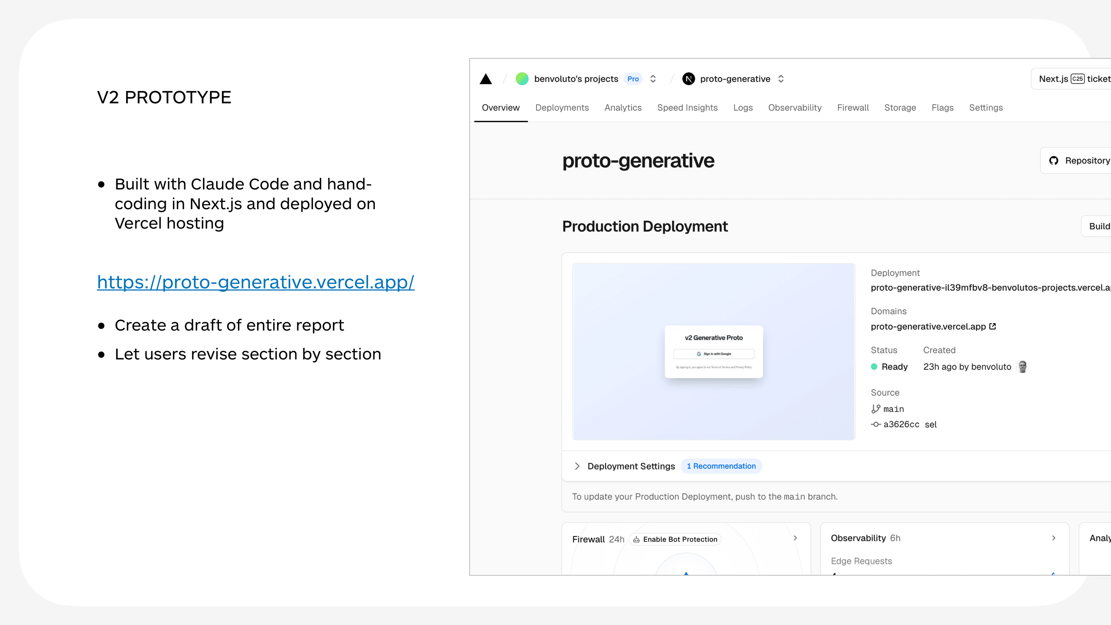Screen dimensions: 1111x625
Task: Select the Speed Insights tab
Action: coord(687,107)
